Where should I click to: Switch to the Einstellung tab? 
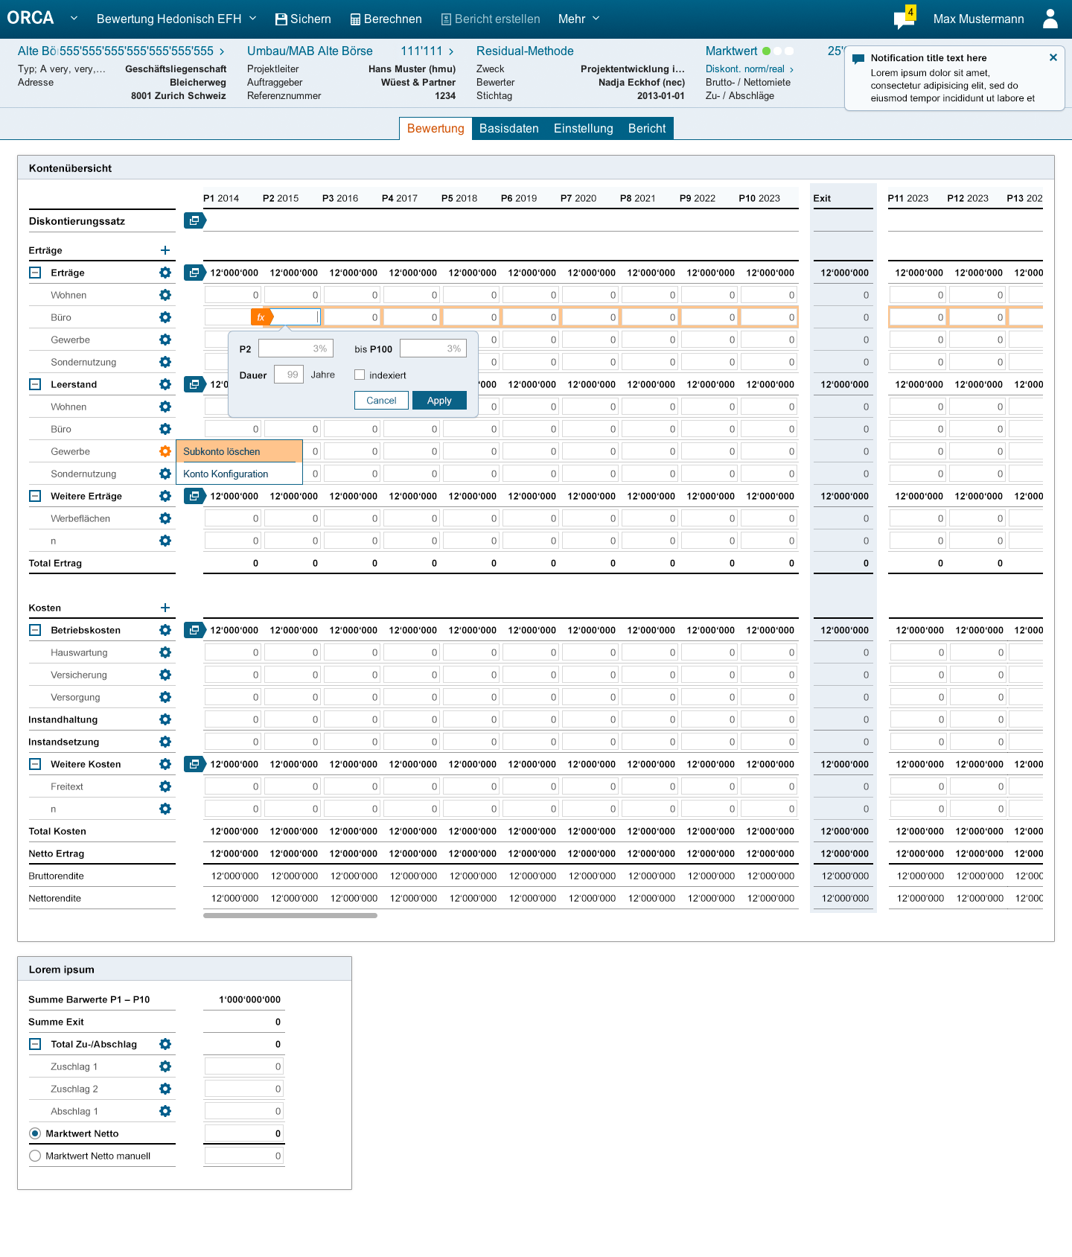tap(584, 128)
